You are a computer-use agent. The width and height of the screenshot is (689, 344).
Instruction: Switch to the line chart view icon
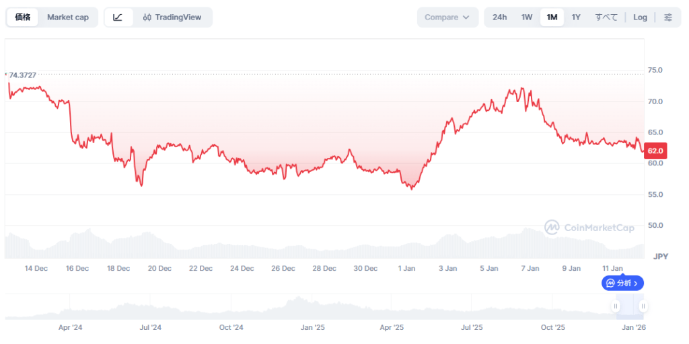click(x=118, y=17)
